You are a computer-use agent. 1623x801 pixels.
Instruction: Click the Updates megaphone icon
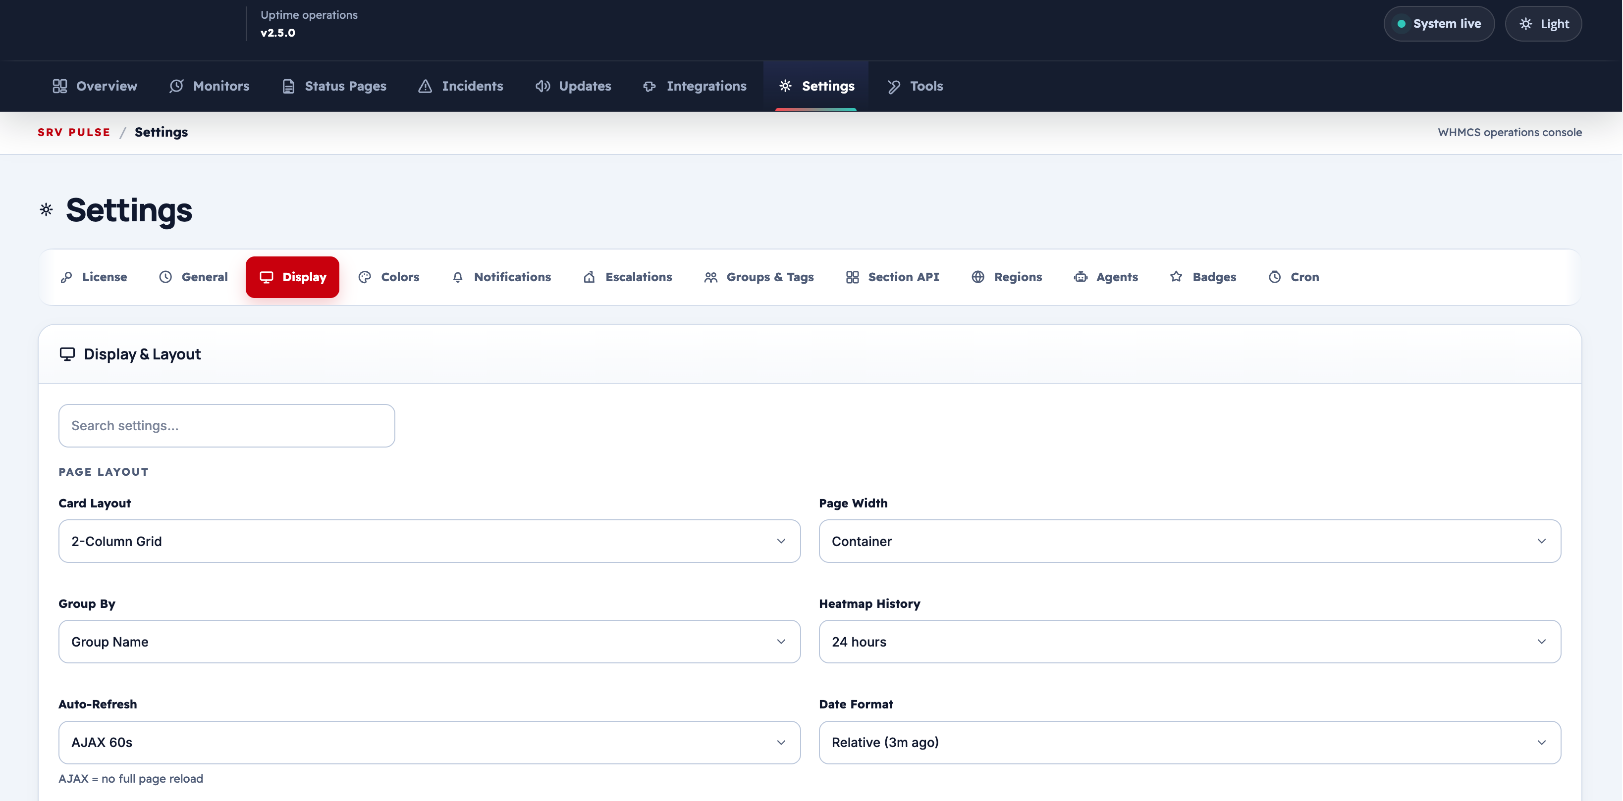tap(542, 86)
